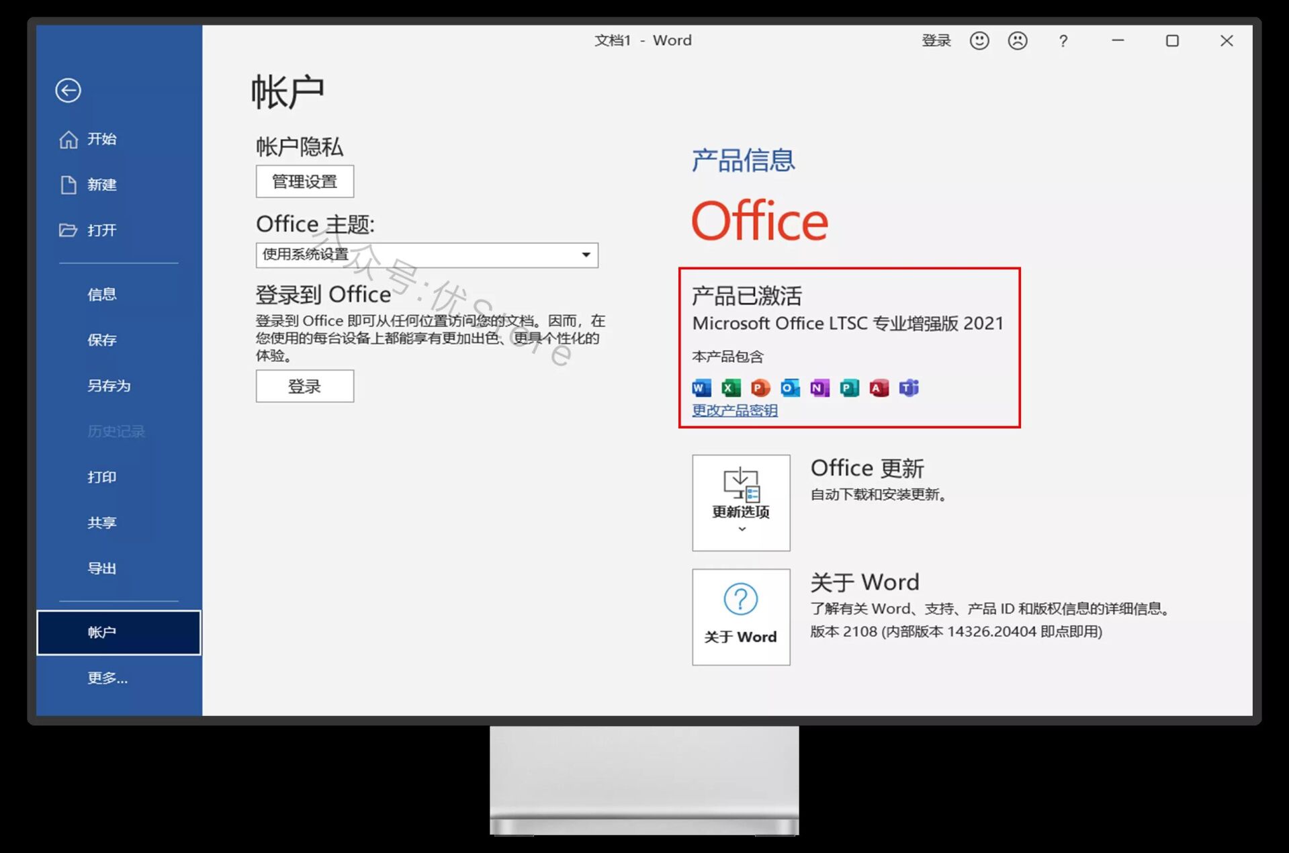Viewport: 1289px width, 853px height.
Task: Click the Outlook icon in product list
Action: point(790,388)
